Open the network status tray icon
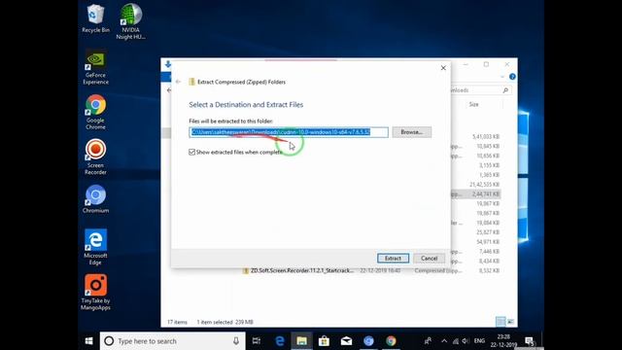This screenshot has height=350, width=622. click(x=456, y=341)
